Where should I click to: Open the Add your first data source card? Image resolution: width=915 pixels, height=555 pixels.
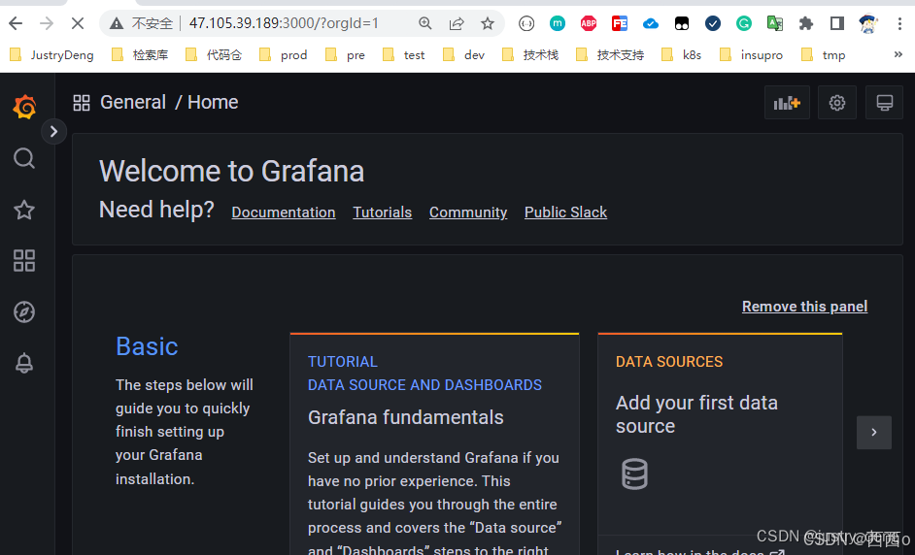720,443
